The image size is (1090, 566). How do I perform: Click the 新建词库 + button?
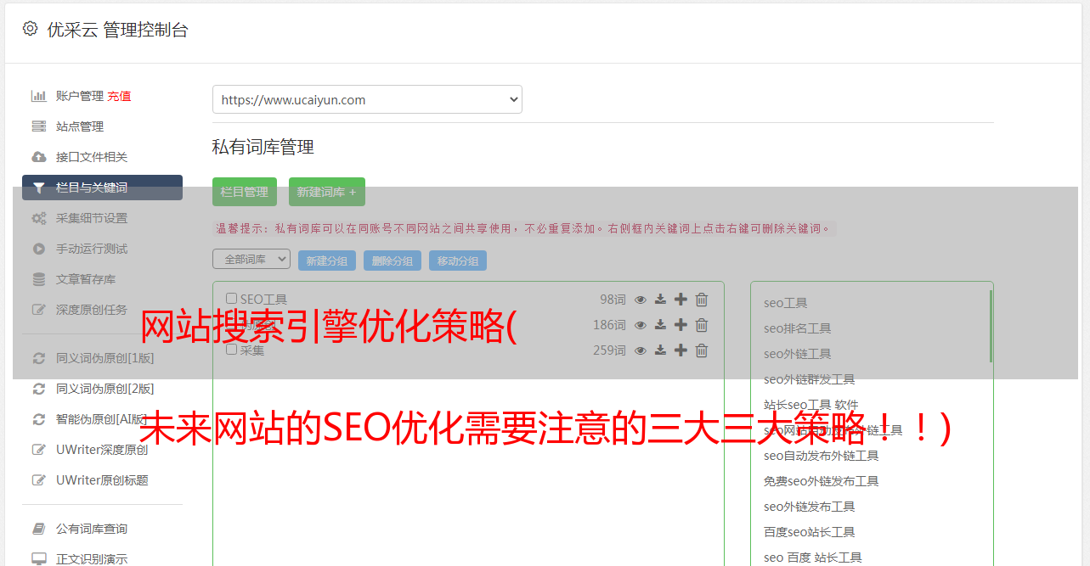point(327,192)
